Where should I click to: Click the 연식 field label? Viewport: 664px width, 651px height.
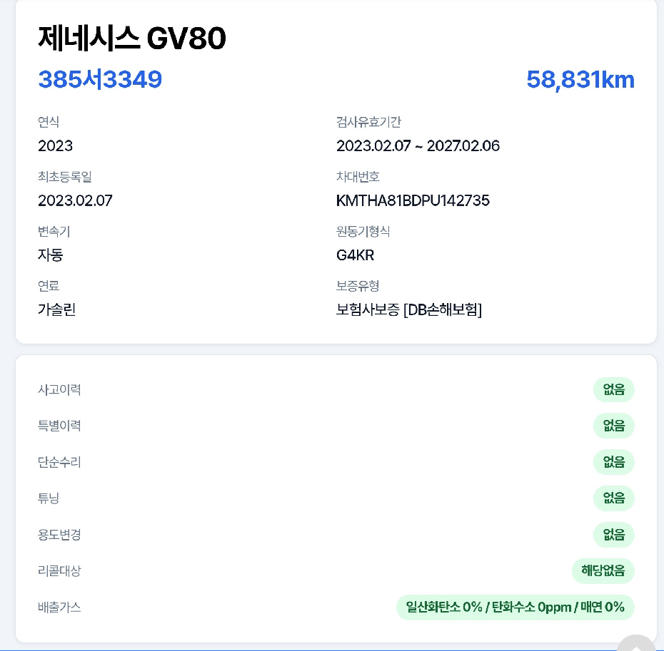pyautogui.click(x=49, y=122)
